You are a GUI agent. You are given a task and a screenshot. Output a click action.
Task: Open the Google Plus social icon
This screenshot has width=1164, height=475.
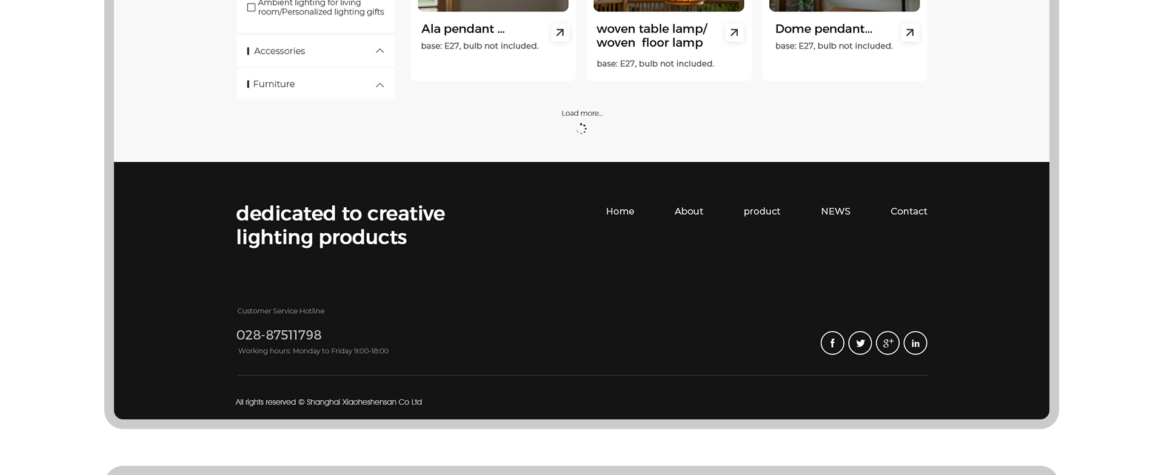tap(888, 343)
